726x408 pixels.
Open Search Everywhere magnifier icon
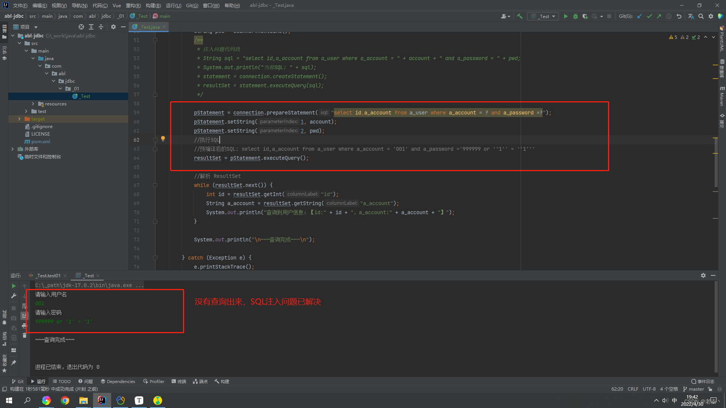point(701,16)
